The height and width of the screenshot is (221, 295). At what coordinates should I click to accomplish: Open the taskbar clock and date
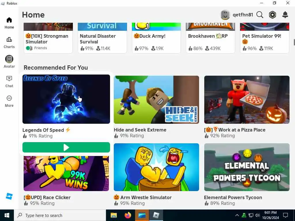(270, 215)
